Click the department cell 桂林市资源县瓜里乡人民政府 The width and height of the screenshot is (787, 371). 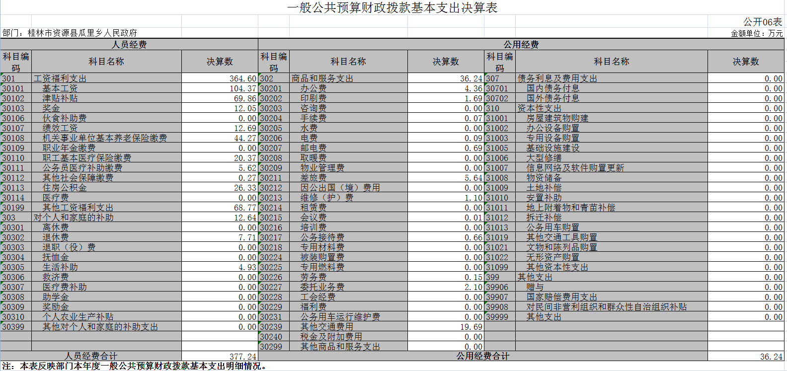pyautogui.click(x=70, y=33)
